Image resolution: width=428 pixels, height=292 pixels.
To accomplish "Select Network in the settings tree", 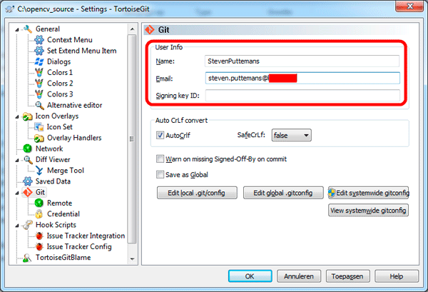I will [49, 148].
